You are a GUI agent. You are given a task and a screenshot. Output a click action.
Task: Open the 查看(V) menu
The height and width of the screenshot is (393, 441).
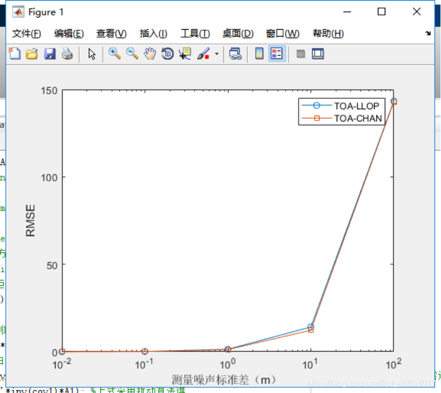pyautogui.click(x=111, y=33)
